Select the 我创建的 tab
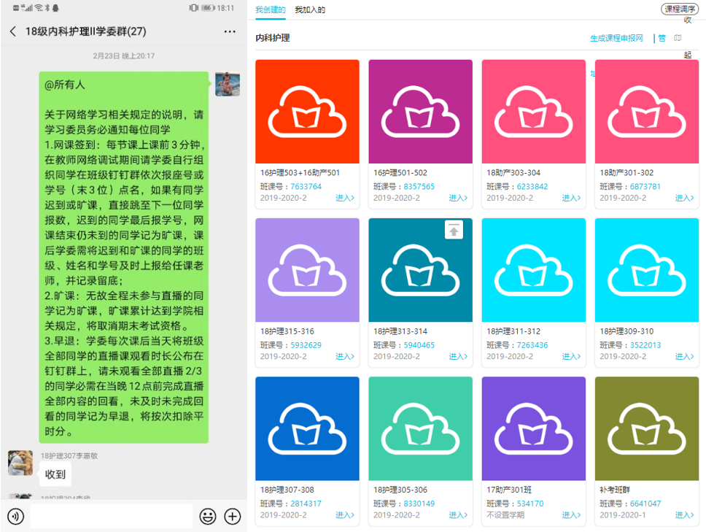The height and width of the screenshot is (532, 706). click(x=270, y=10)
